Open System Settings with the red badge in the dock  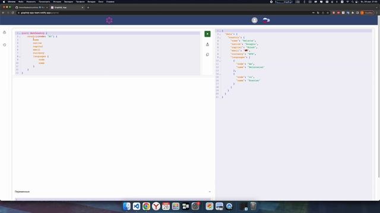[x=195, y=206]
